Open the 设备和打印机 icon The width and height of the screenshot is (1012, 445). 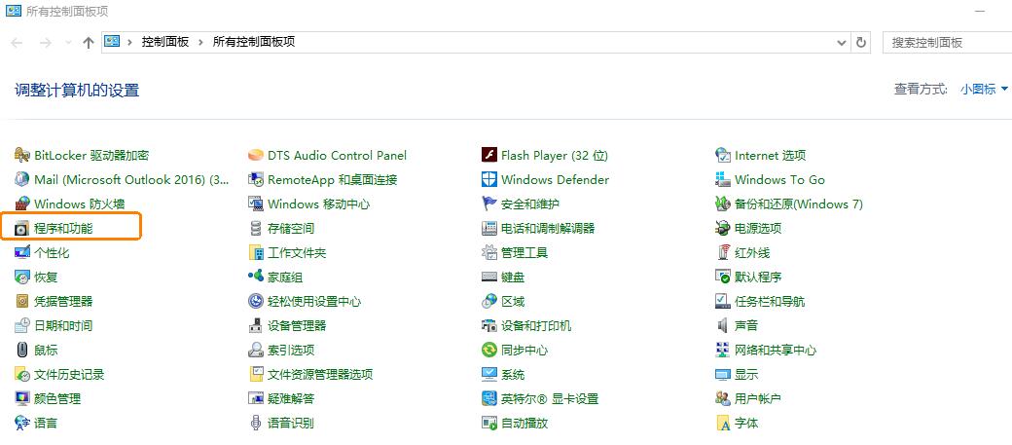pyautogui.click(x=489, y=325)
